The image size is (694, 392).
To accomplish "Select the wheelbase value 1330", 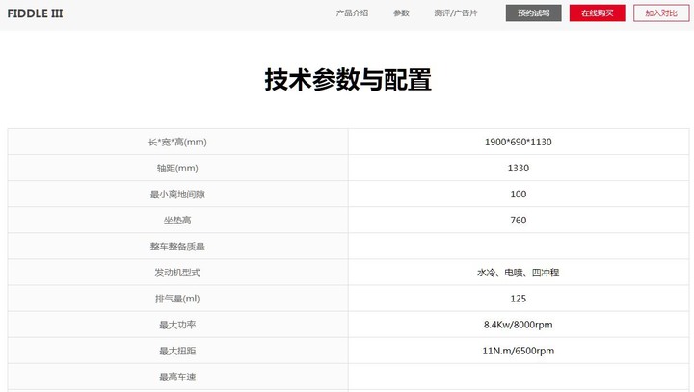I will [x=519, y=169].
